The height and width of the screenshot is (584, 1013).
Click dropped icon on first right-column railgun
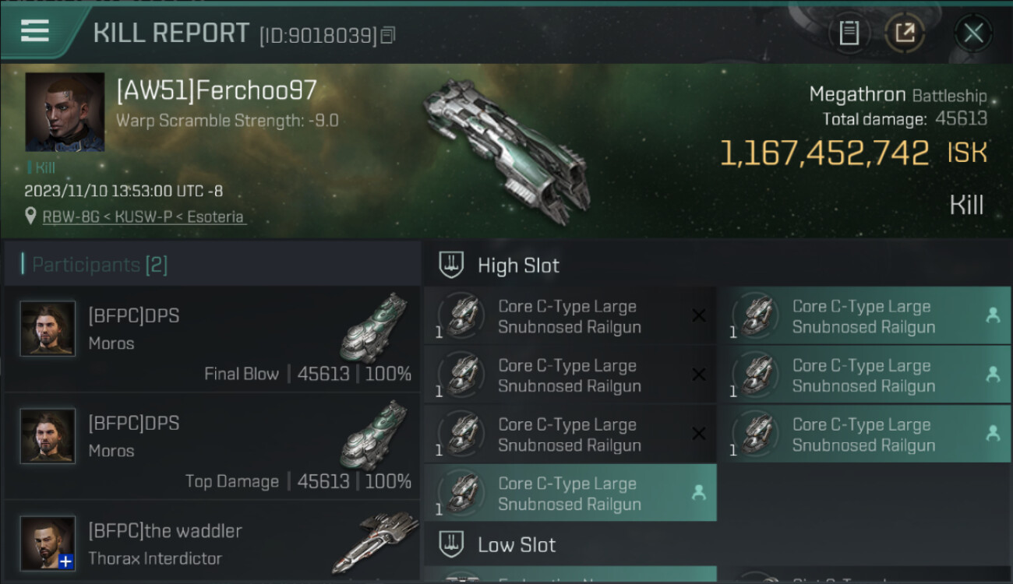click(993, 315)
